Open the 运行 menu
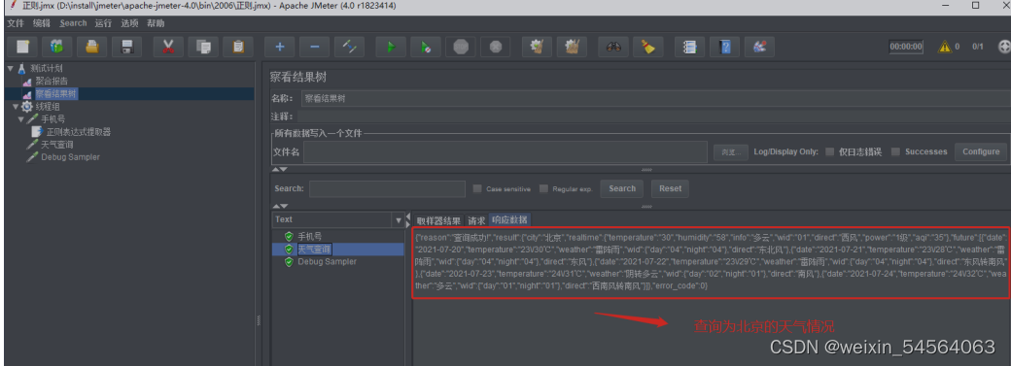Viewport: 1011px width, 366px height. point(103,23)
